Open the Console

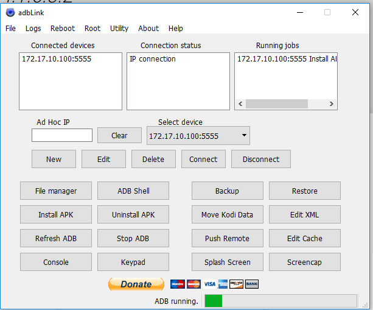(x=56, y=262)
